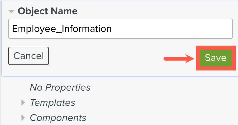
Task: Expand the Templates node arrow
Action: pyautogui.click(x=23, y=103)
